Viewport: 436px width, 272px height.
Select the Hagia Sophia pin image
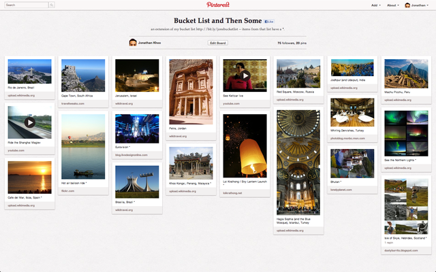click(x=298, y=163)
